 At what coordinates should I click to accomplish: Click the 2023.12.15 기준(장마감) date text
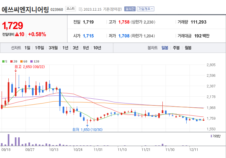coord(103,9)
